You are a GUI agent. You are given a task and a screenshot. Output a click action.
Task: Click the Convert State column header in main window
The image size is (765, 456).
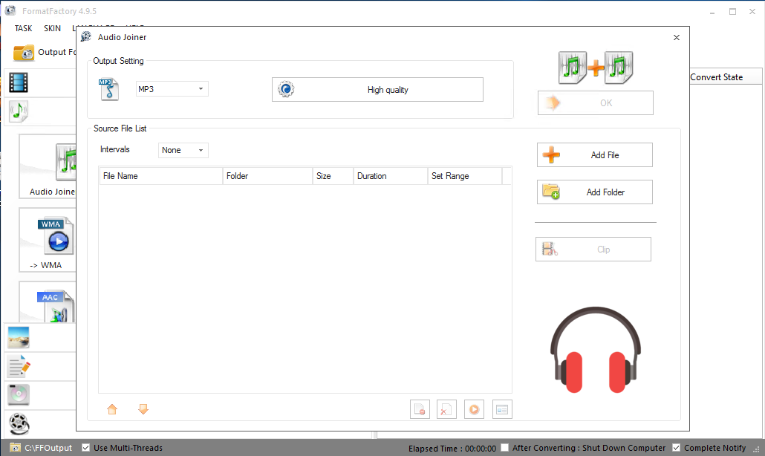726,77
